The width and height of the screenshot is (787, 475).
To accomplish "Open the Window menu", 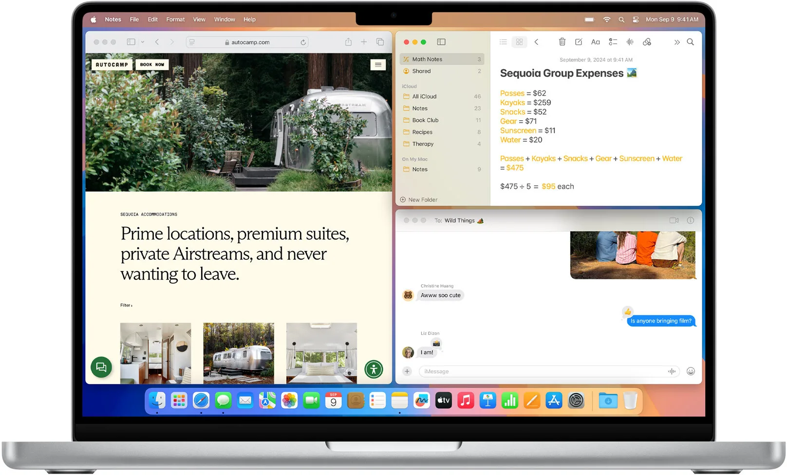I will tap(225, 19).
